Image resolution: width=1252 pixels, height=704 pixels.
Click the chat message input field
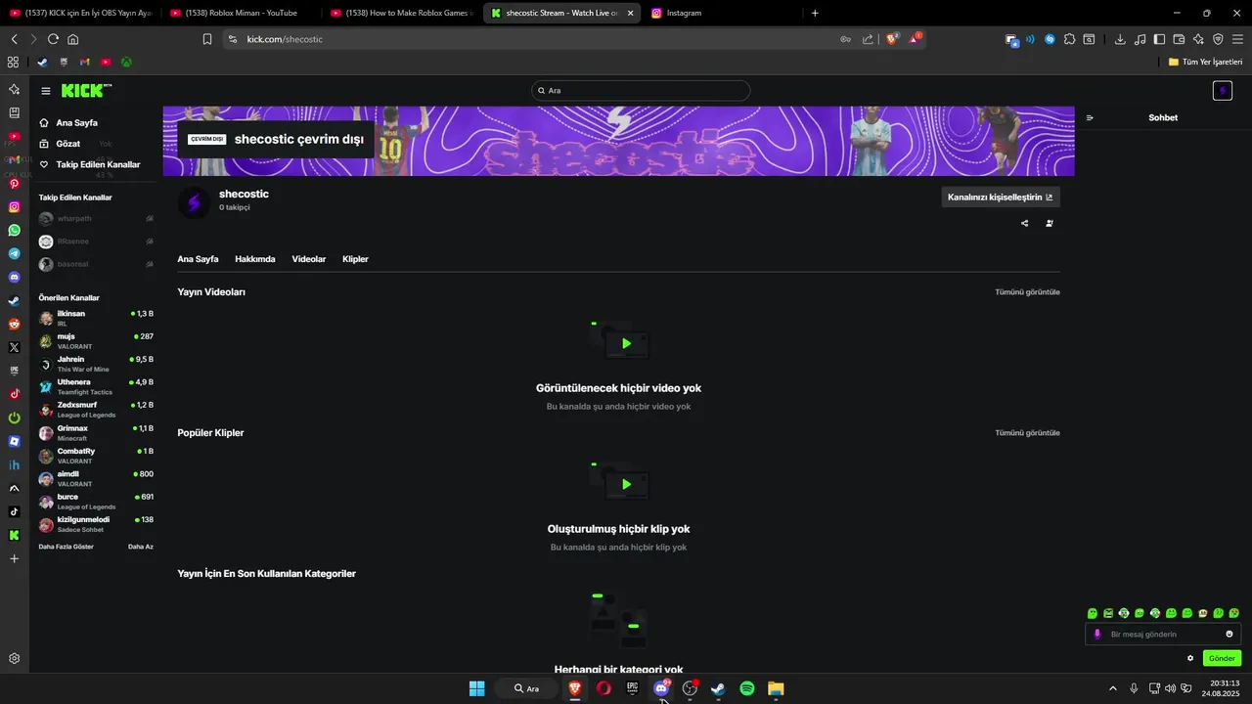pos(1163,635)
